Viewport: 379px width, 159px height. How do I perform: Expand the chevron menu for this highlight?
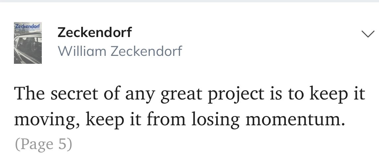(368, 34)
